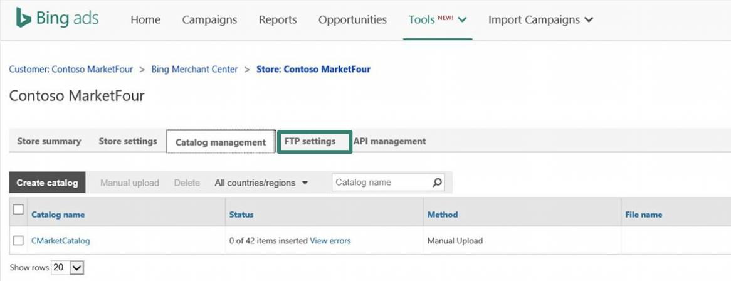Focus the Catalog name search field
The width and height of the screenshot is (731, 281).
[x=381, y=183]
